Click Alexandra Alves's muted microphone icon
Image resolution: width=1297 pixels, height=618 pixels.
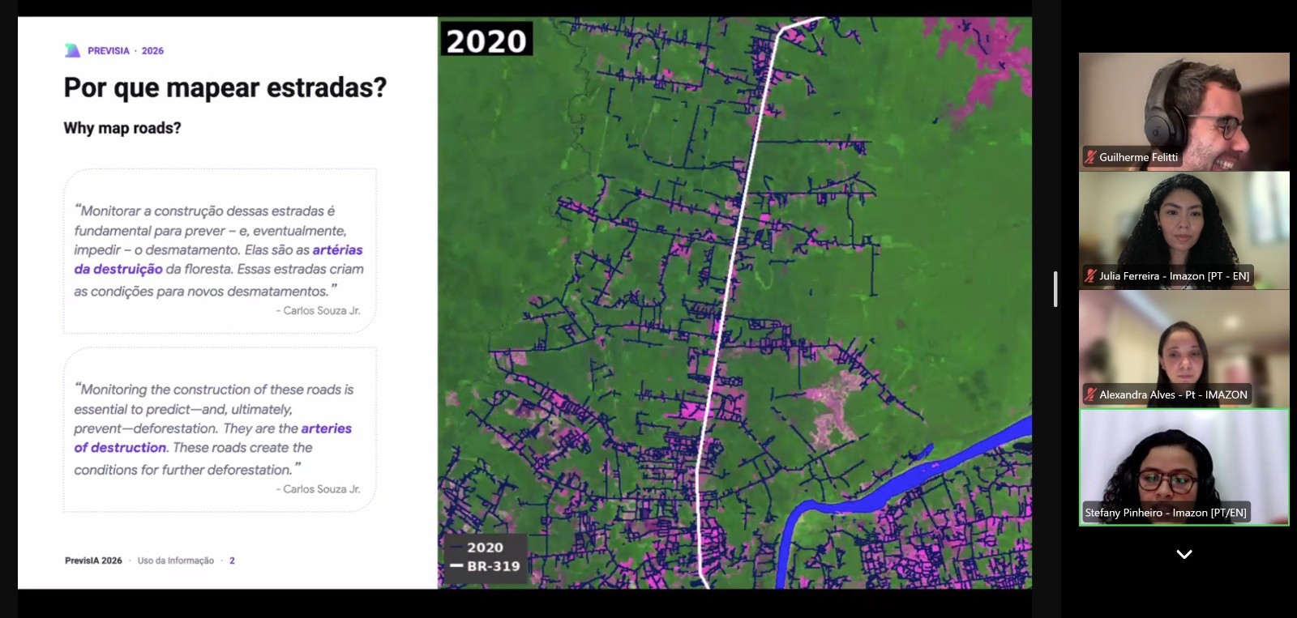click(1090, 394)
